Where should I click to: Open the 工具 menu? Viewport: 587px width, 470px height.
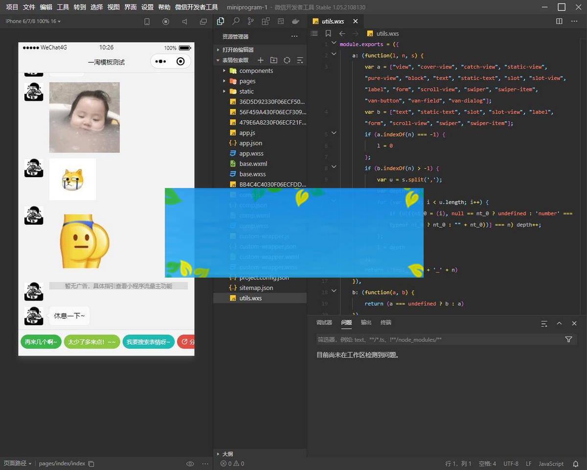tap(63, 7)
